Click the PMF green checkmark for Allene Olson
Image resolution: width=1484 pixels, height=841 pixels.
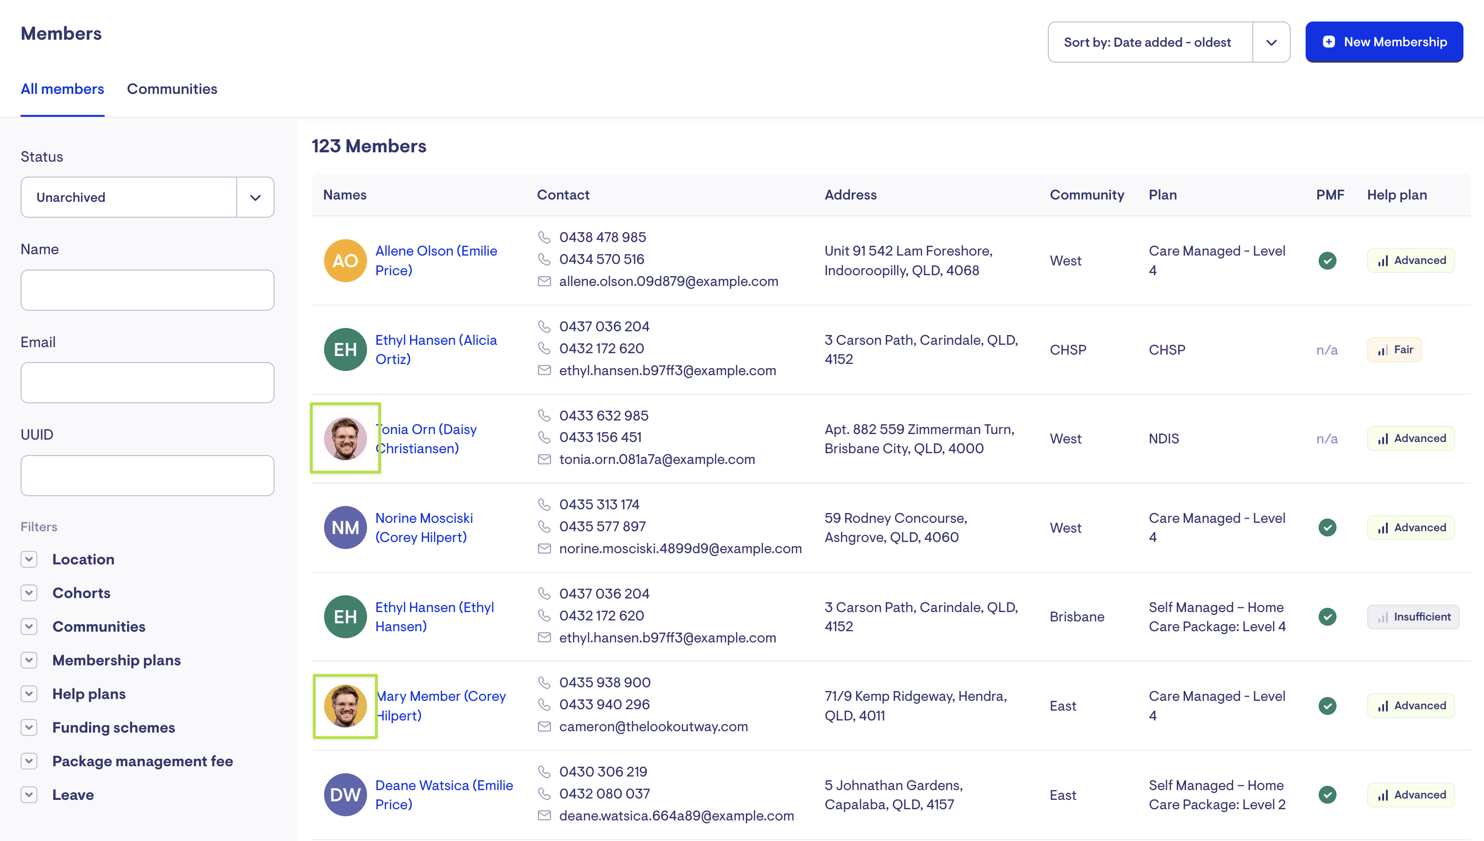1327,261
